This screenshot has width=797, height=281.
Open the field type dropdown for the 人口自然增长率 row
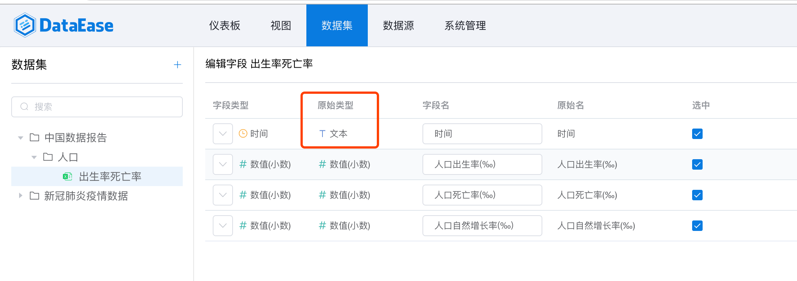[x=223, y=226]
